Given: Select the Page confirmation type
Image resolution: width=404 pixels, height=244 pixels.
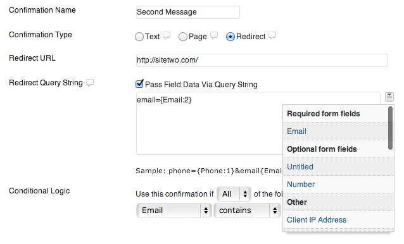Looking at the screenshot, I should [x=182, y=37].
